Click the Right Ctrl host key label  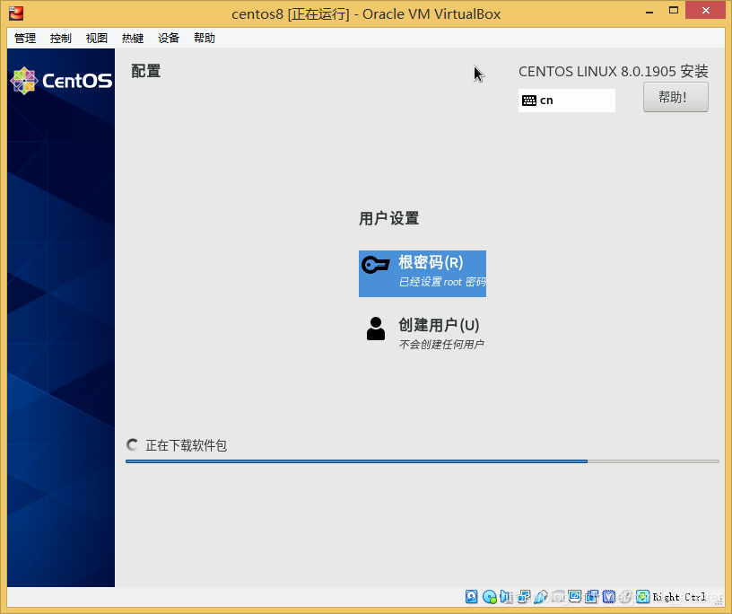(679, 597)
